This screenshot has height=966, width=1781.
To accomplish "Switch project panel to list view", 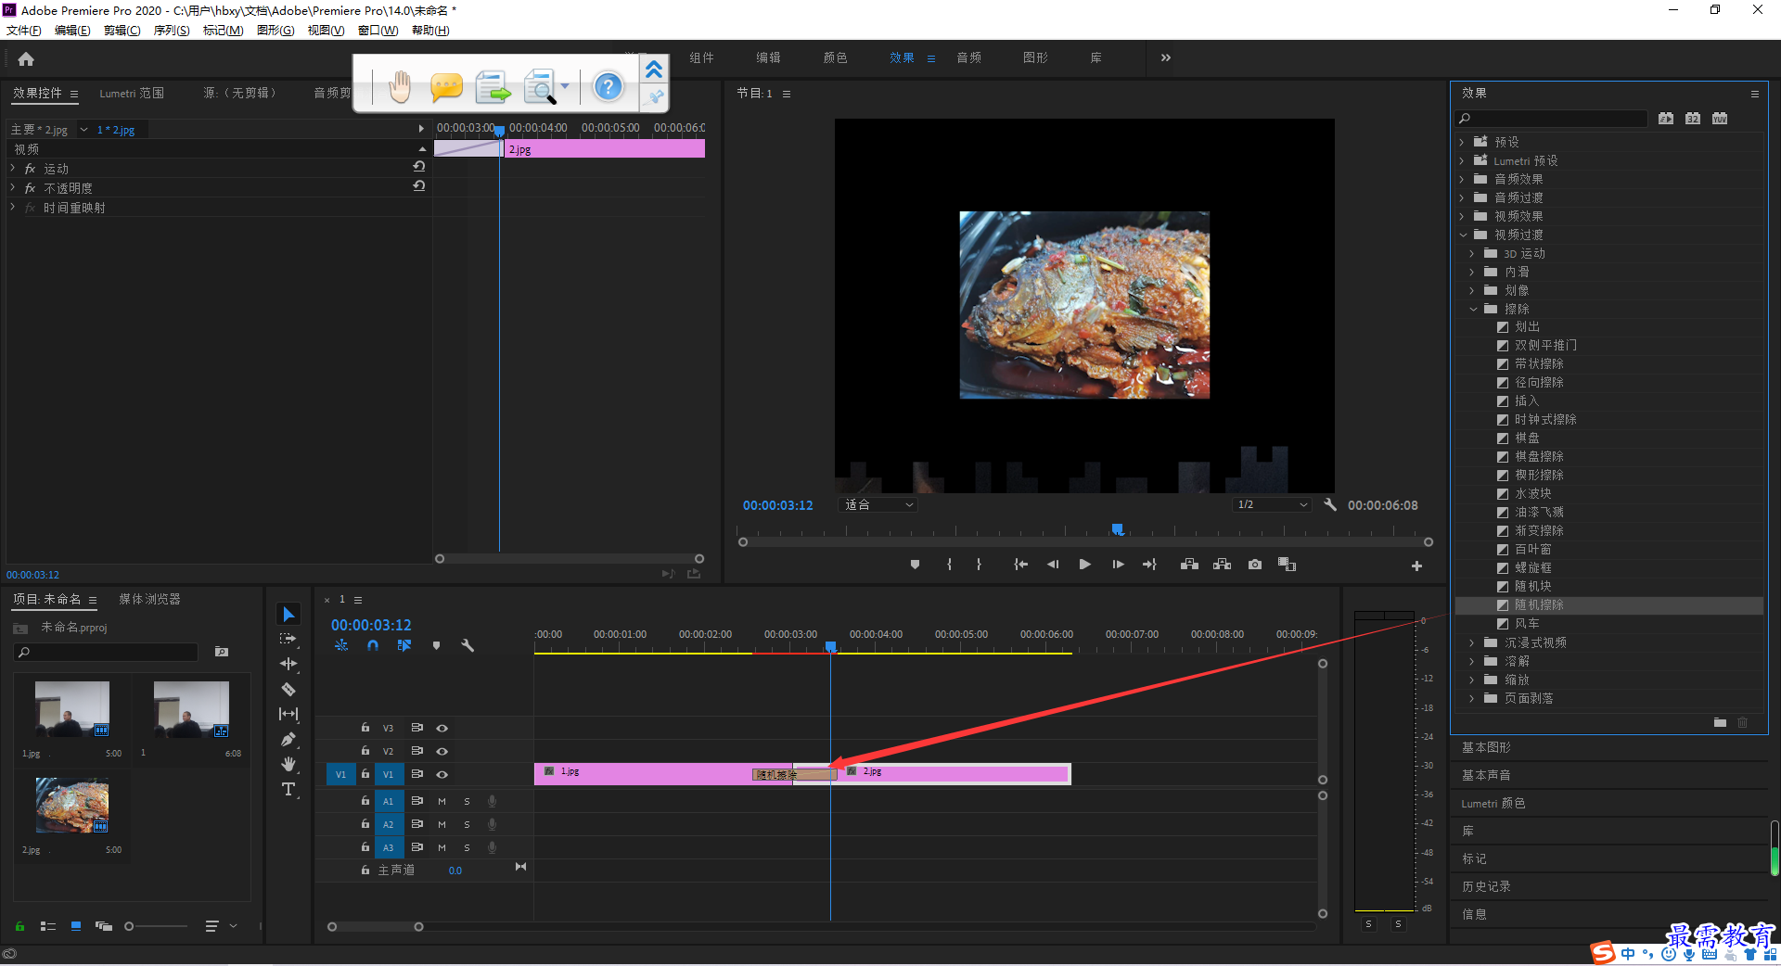I will pos(48,926).
